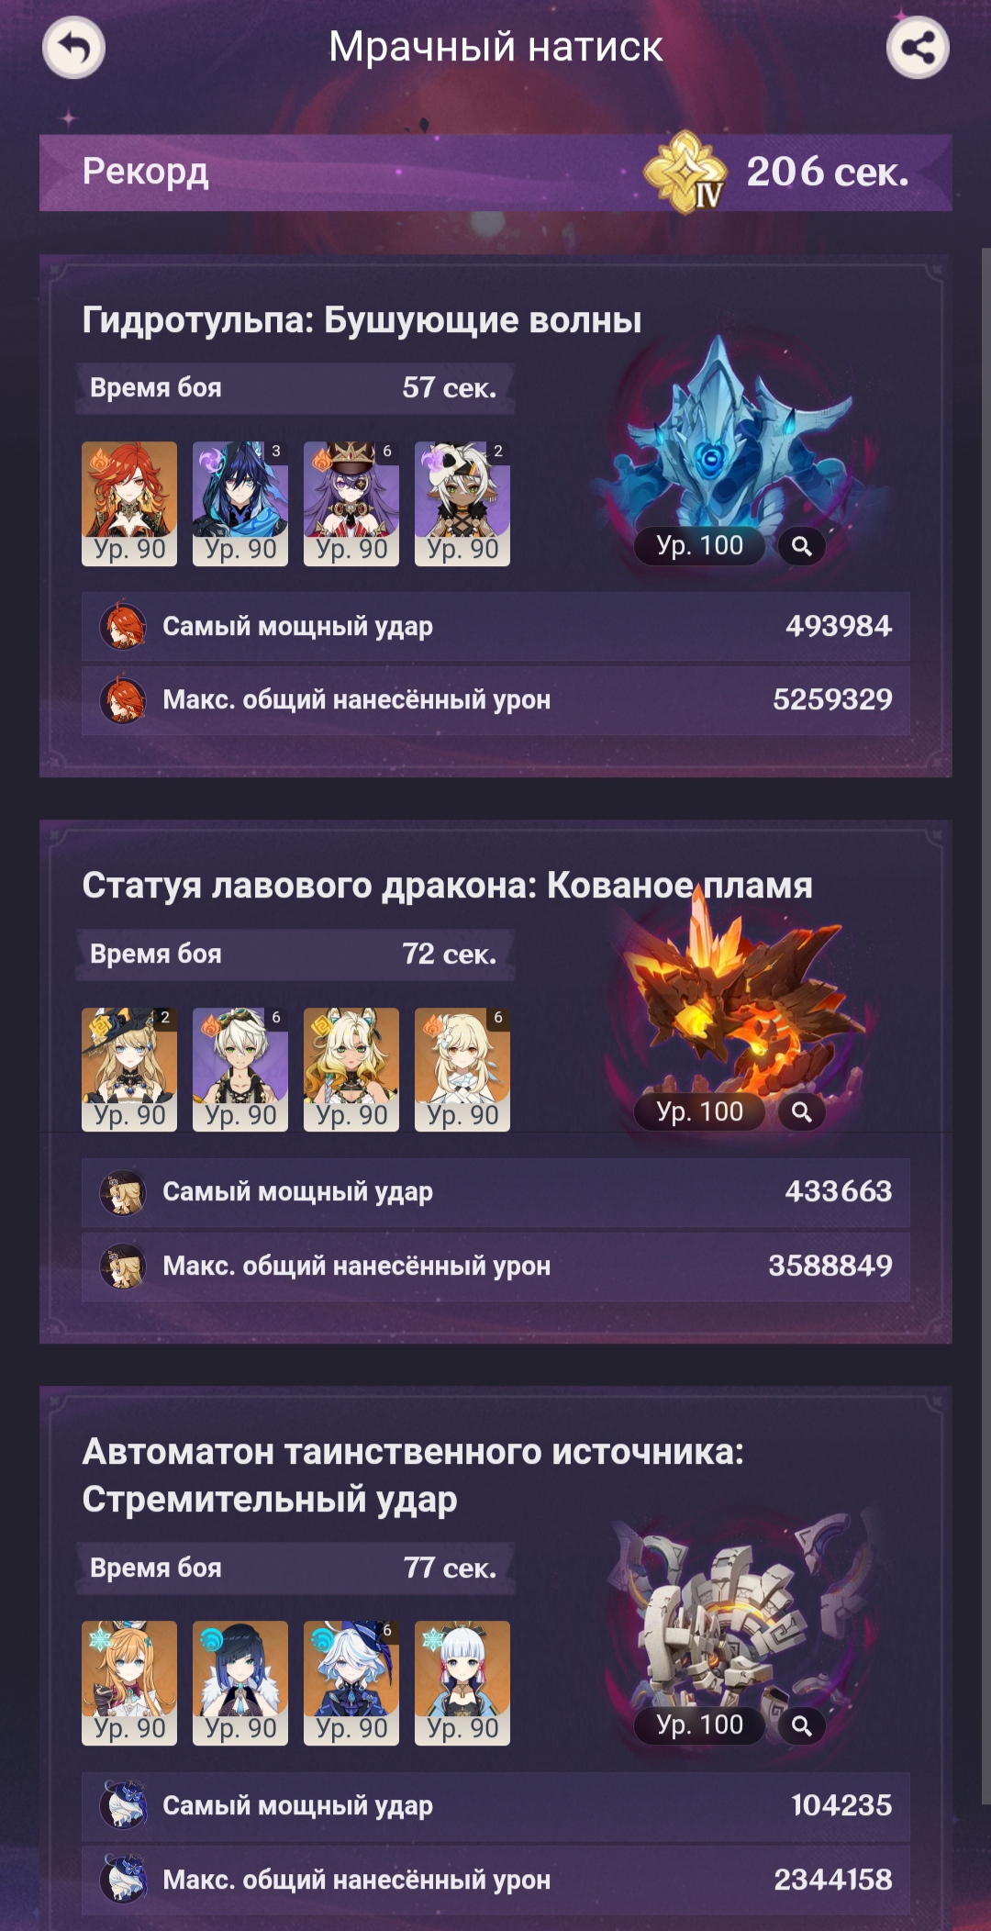
Task: Tap the max total damage row showing 3588849
Action: [495, 1267]
